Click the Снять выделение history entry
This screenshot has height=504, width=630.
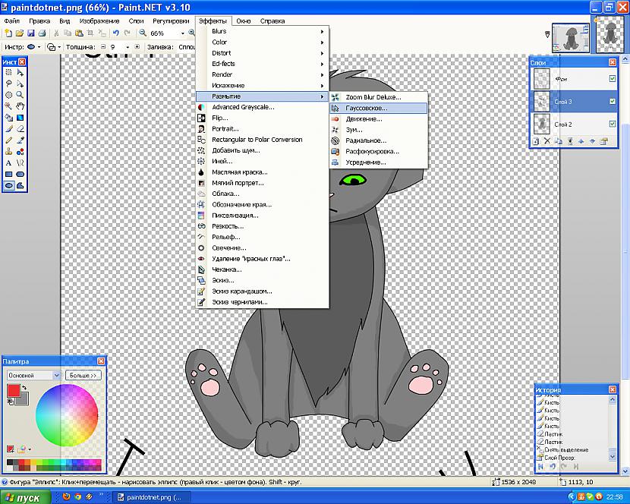point(566,450)
